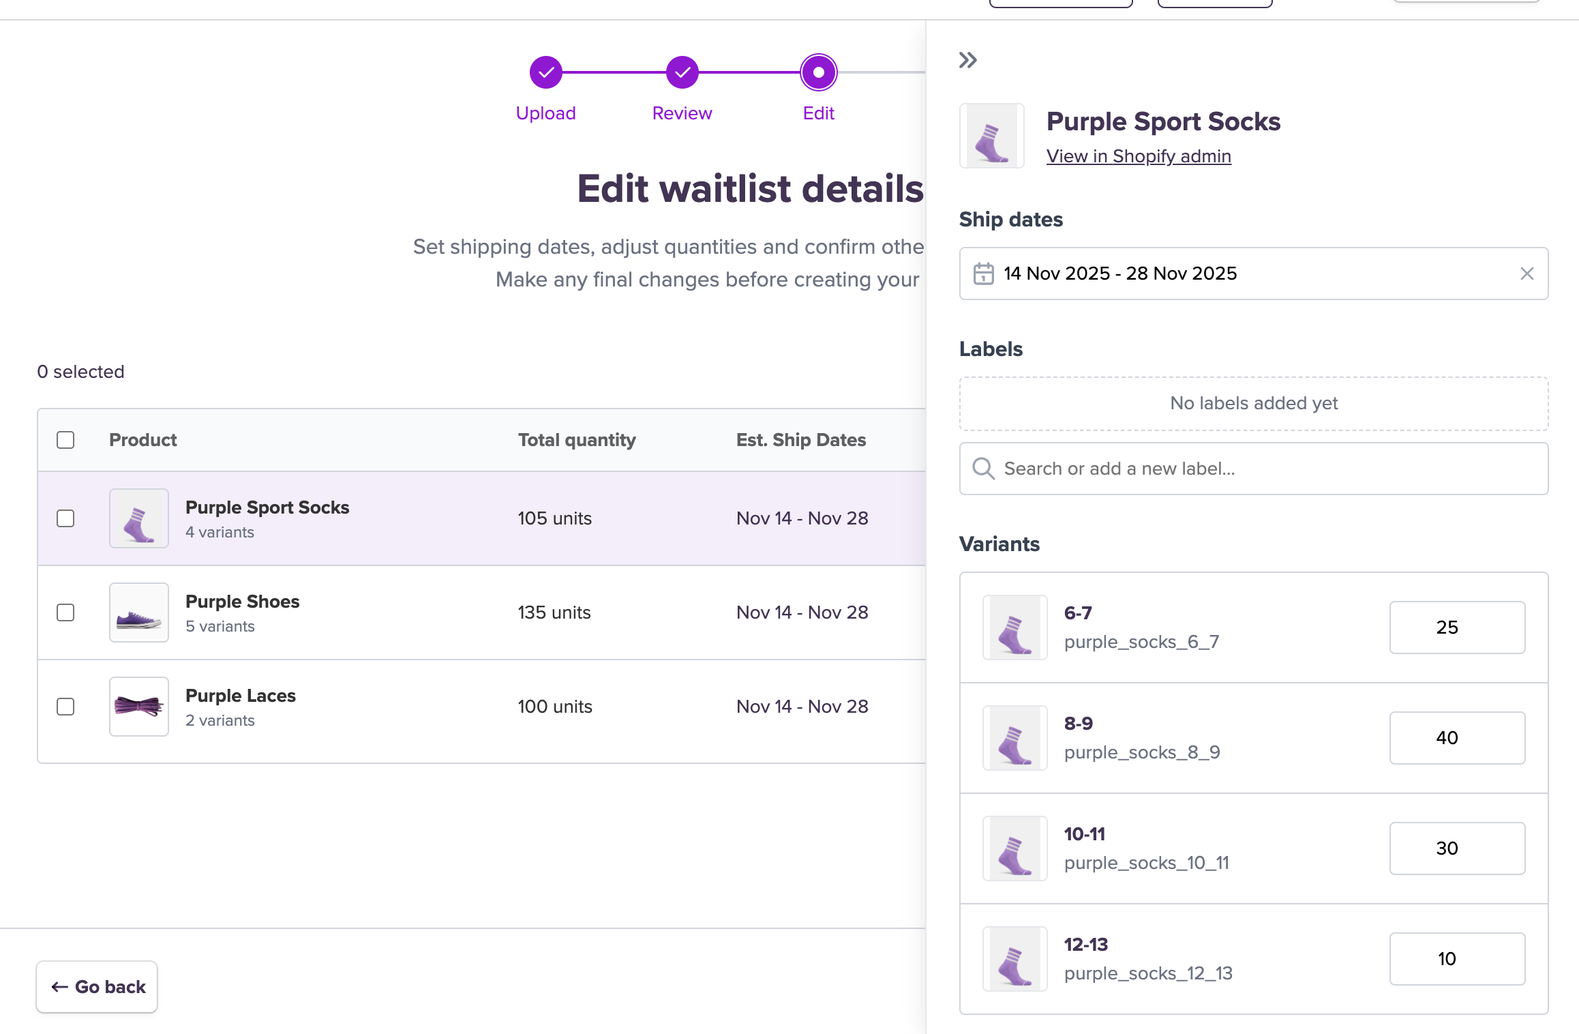Click quantity field for 8-9 variant
This screenshot has height=1034, width=1579.
point(1457,738)
